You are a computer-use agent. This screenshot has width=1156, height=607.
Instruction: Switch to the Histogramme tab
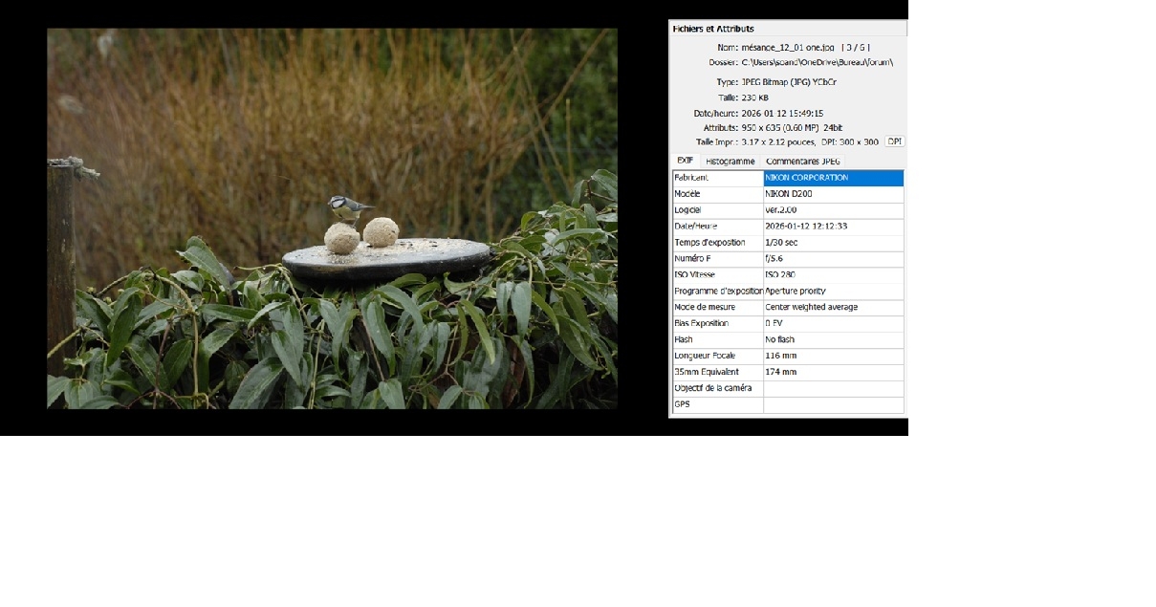[730, 162]
